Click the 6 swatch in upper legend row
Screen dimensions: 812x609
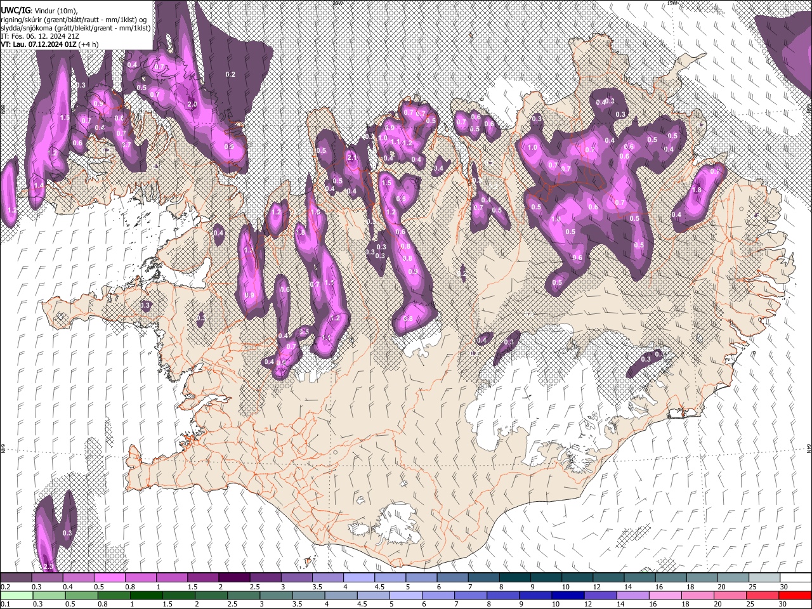(x=452, y=578)
